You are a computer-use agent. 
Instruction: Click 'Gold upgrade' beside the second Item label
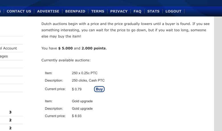point(82,101)
